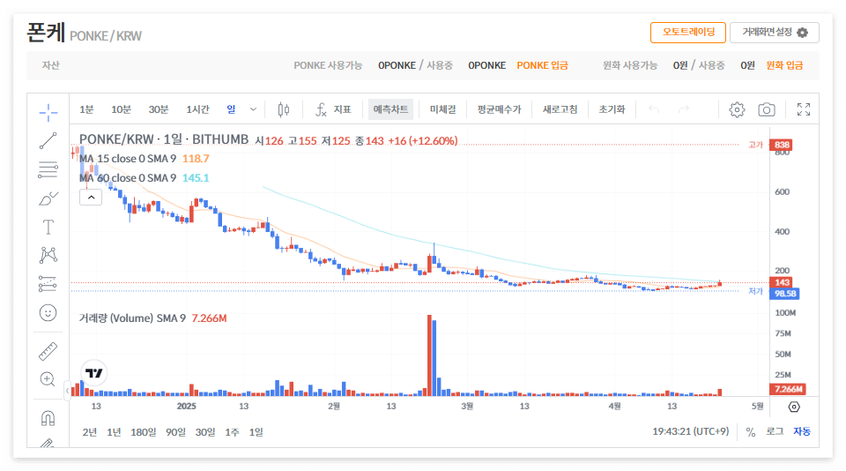Image resolution: width=846 pixels, height=471 pixels.
Task: Click the 98.58 low price label
Action: click(x=785, y=294)
